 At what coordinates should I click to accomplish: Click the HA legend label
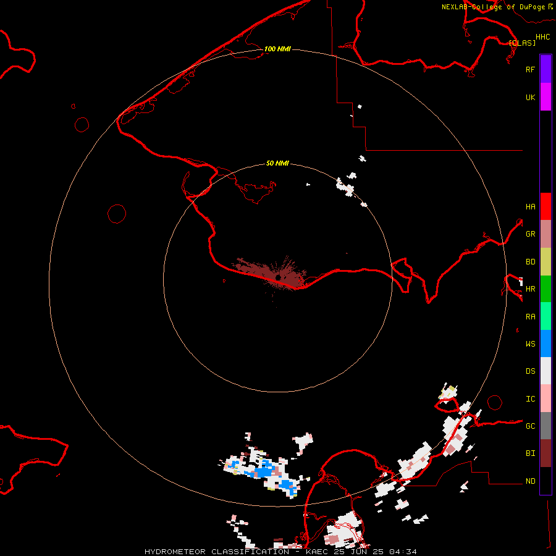pyautogui.click(x=530, y=207)
